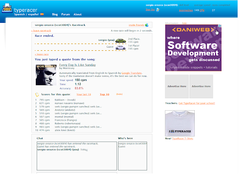
Task: Click the listo chat message
Action: coord(84,150)
